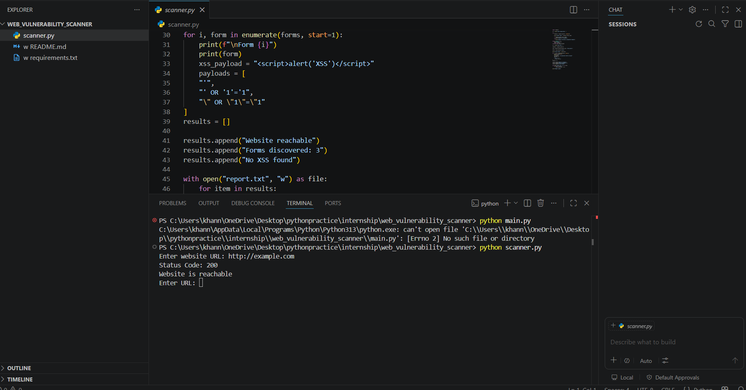Switch to the Problems tab
The image size is (746, 390).
[172, 203]
